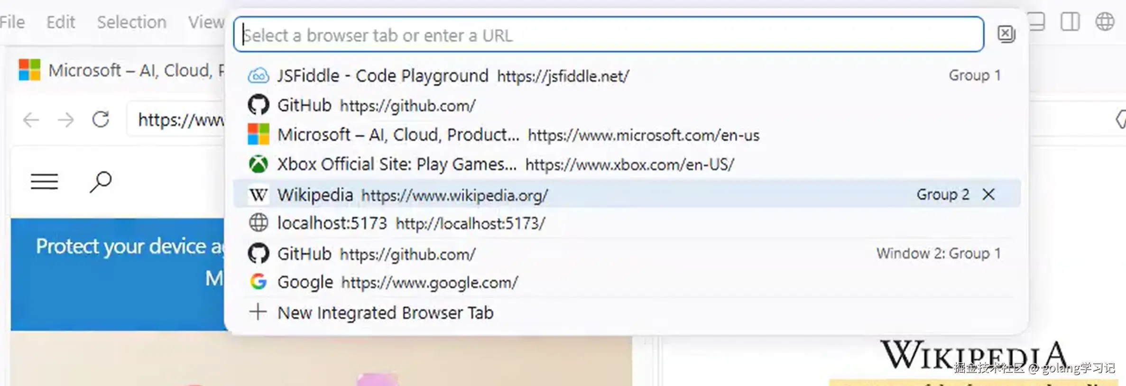Click the Microsoft logo on the browser tab
Image resolution: width=1126 pixels, height=386 pixels.
click(x=29, y=70)
